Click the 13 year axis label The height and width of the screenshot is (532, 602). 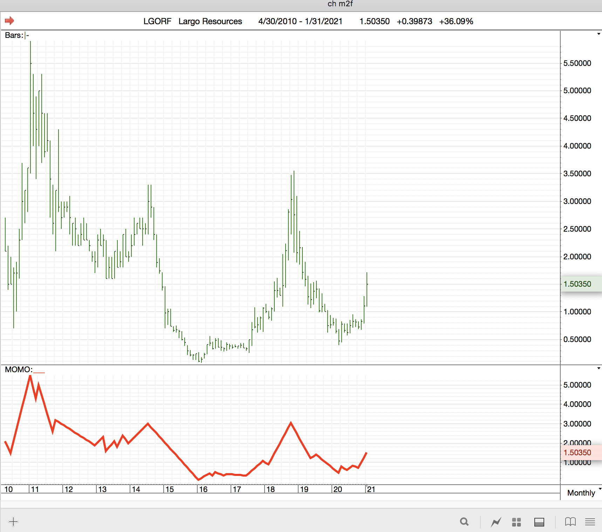102,489
